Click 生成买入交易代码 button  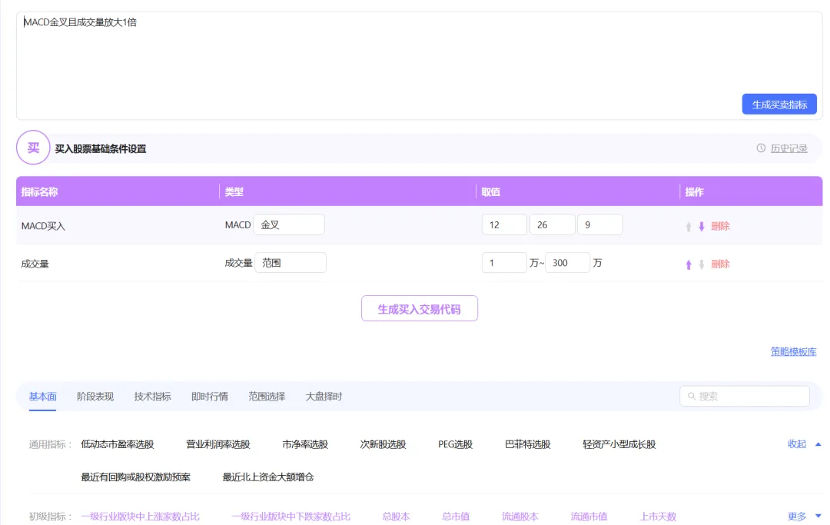[x=420, y=308]
